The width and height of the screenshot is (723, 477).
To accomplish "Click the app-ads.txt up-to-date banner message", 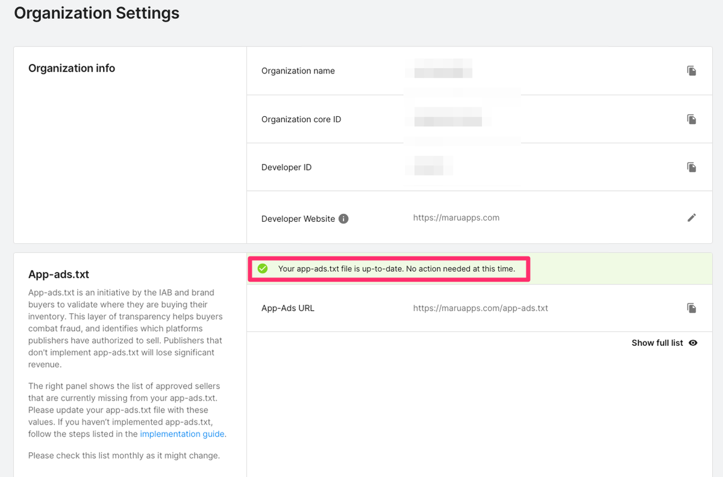I will click(396, 269).
